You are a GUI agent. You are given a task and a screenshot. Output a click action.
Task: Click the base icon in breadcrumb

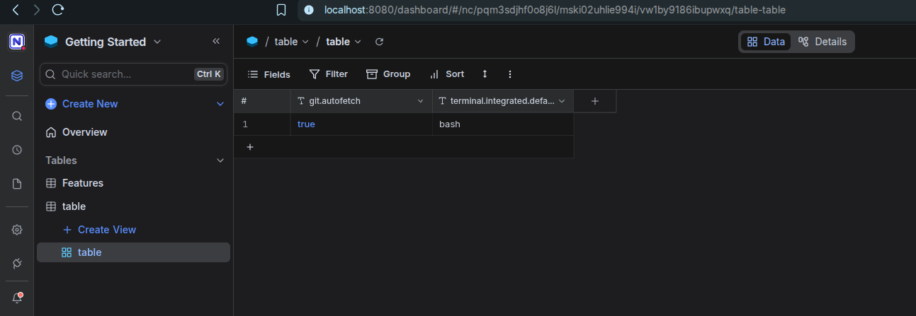pos(252,42)
